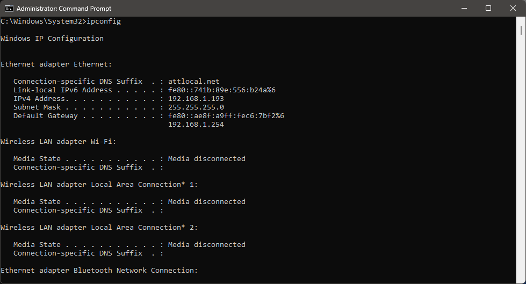Click the default gateway IPv6 address fe80::ae8f
This screenshot has height=284, width=526.
point(226,116)
